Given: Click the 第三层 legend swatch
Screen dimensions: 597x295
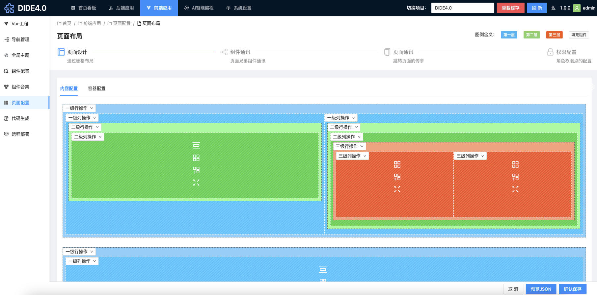Looking at the screenshot, I should 554,35.
